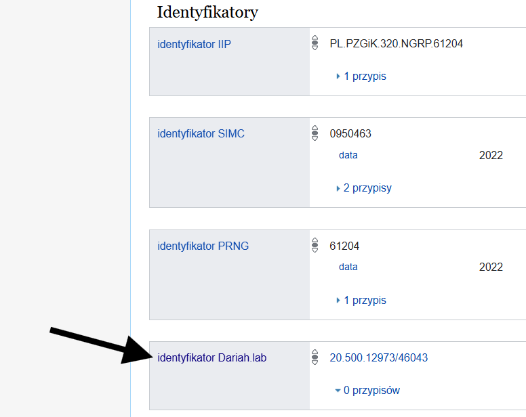Click rank selector for identyfikator IIP value
The image size is (526, 417).
pos(315,43)
